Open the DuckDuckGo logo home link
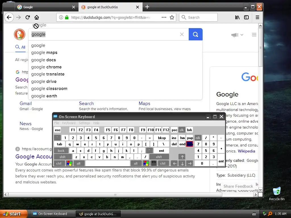Screen dimensions: 291x218 tap(20, 34)
